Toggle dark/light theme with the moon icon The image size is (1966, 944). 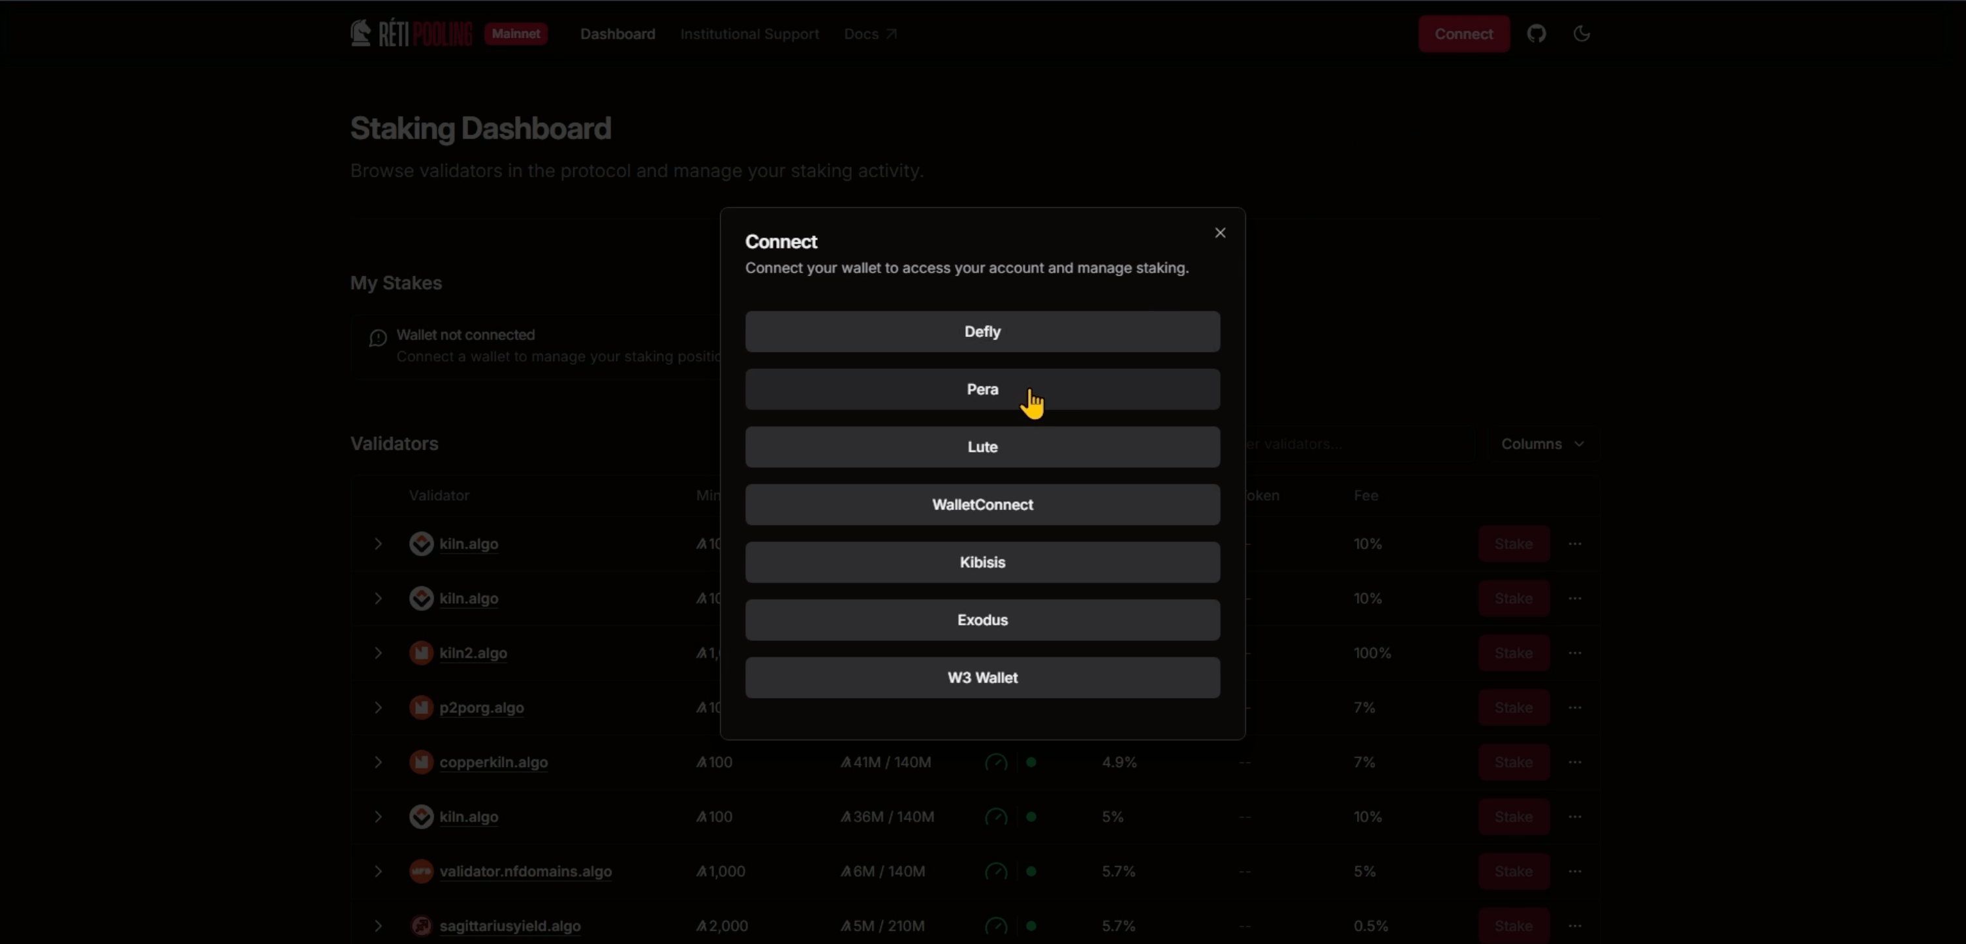click(1582, 33)
